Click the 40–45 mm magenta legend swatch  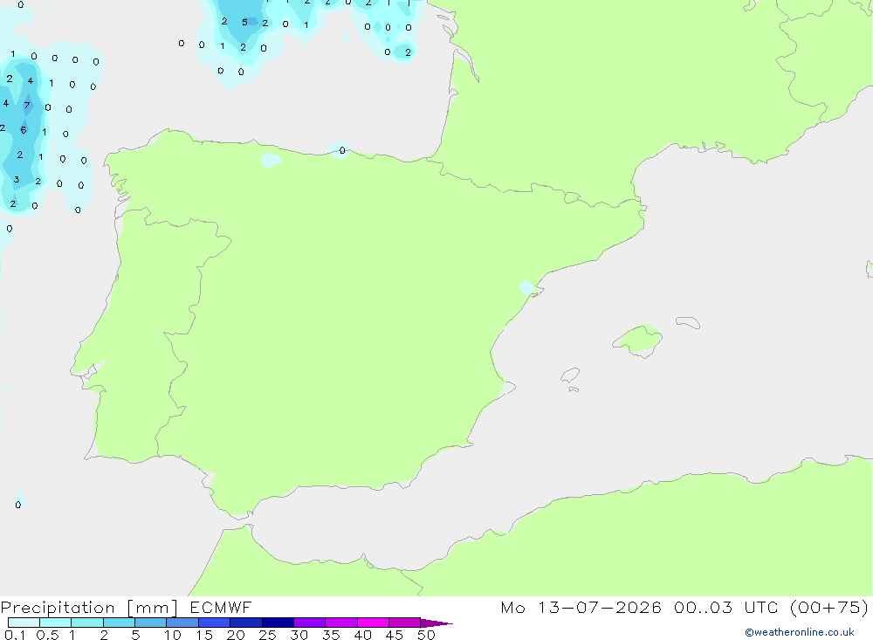click(373, 623)
